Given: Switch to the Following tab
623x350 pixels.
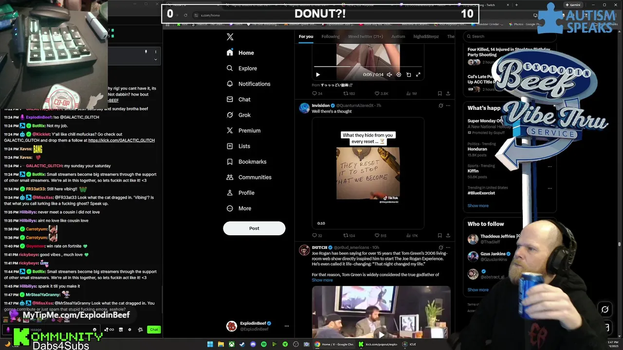Looking at the screenshot, I should [x=330, y=36].
